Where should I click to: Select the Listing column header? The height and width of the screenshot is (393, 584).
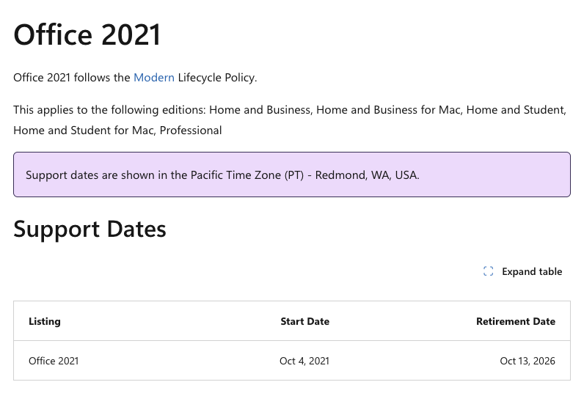[45, 321]
